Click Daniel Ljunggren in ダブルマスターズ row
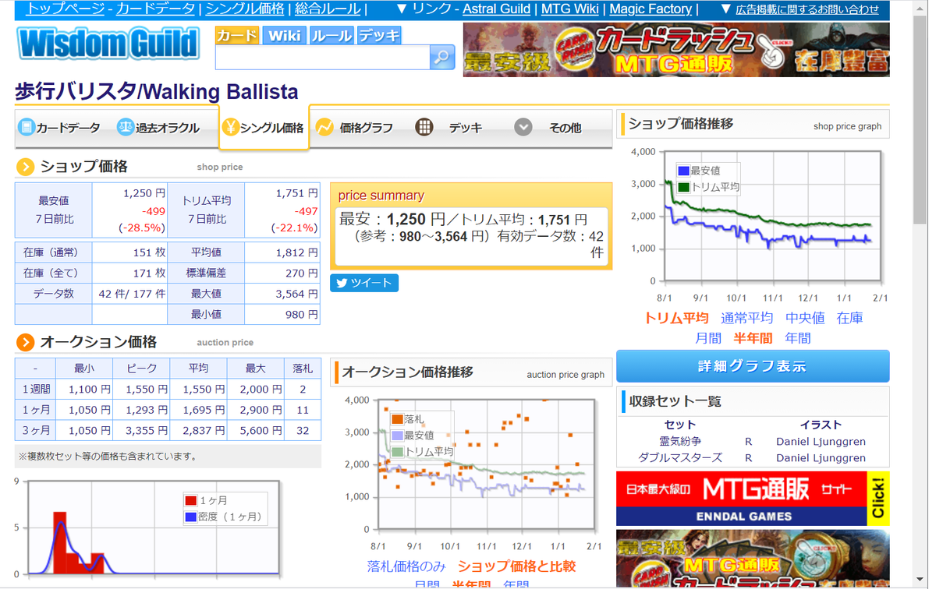The width and height of the screenshot is (936, 589). click(821, 457)
